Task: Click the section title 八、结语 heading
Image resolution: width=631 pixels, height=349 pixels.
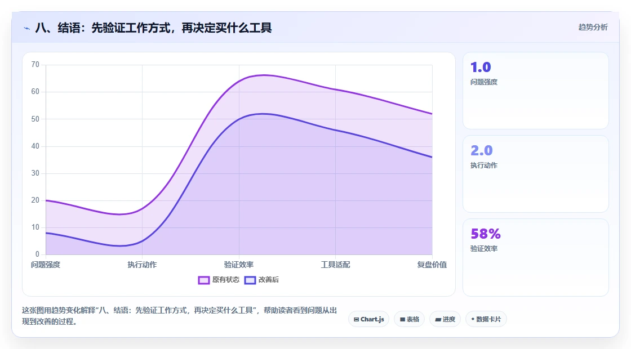Action: coord(153,28)
